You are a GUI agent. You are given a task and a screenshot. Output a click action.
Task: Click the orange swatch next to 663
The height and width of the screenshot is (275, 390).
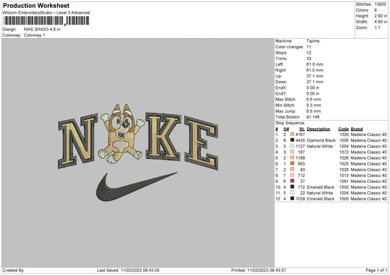292,163
